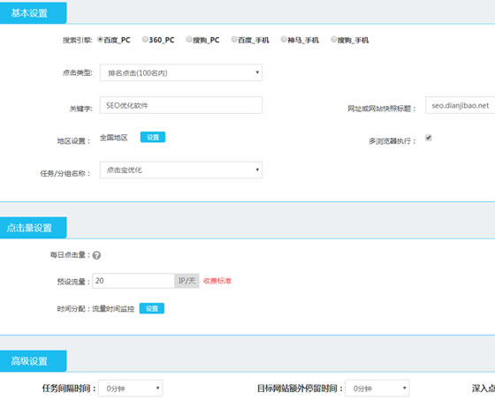Open the 点击类型 dropdown list
The image size is (495, 400).
181,72
